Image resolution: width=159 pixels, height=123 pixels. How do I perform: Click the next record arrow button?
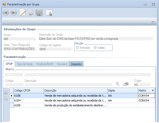(x=14, y=13)
